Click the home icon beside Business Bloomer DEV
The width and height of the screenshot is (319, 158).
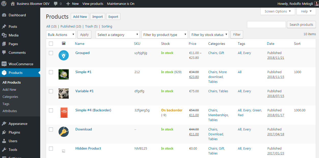point(13,4)
